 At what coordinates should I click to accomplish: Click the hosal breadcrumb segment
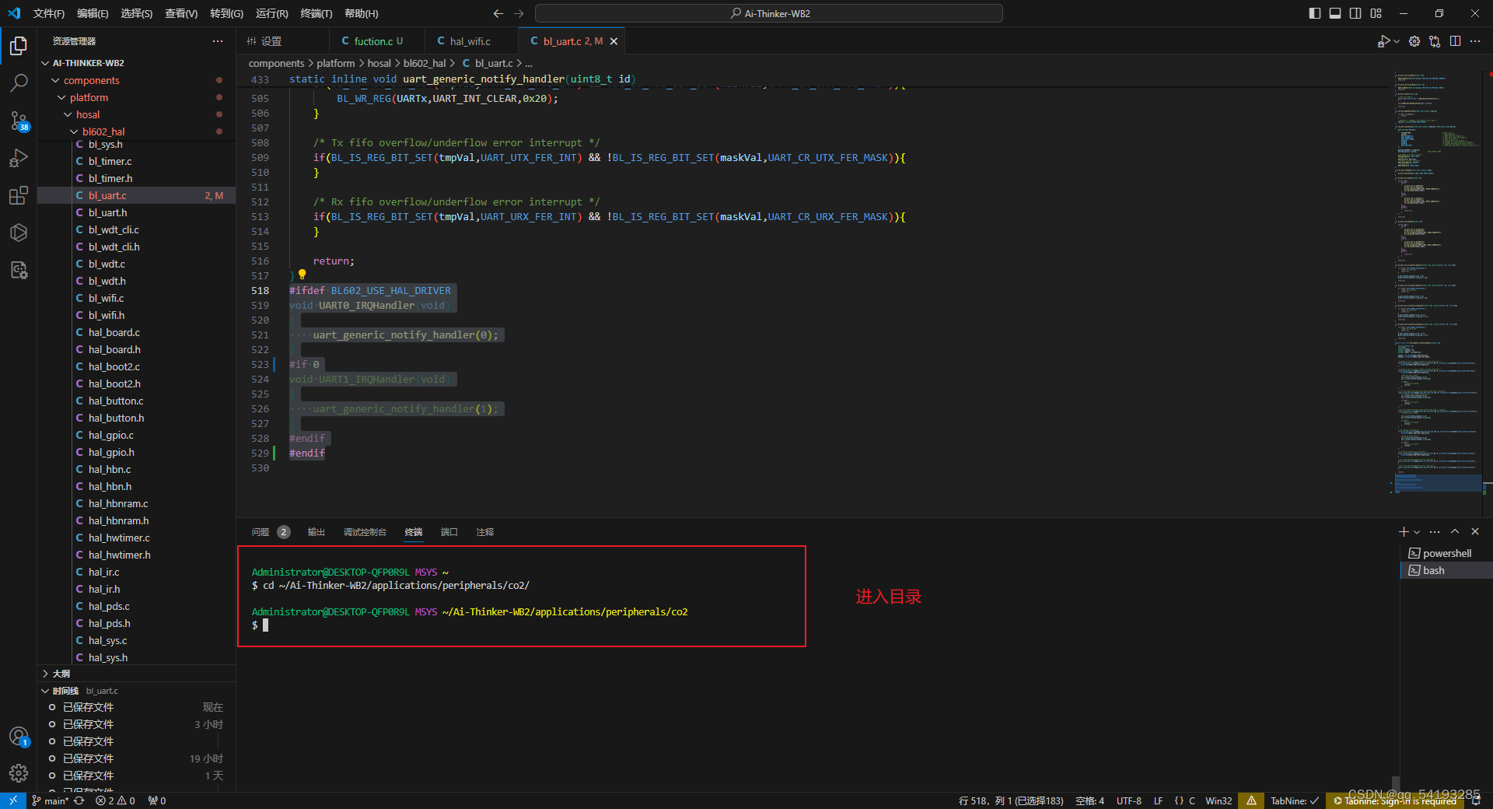coord(379,63)
